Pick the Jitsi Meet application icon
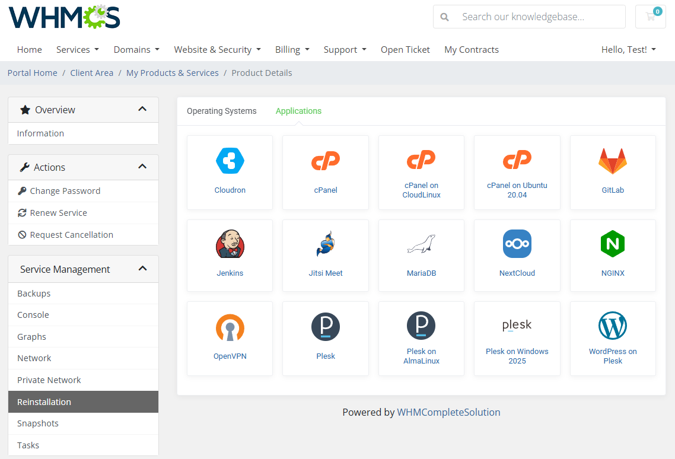 coord(325,243)
